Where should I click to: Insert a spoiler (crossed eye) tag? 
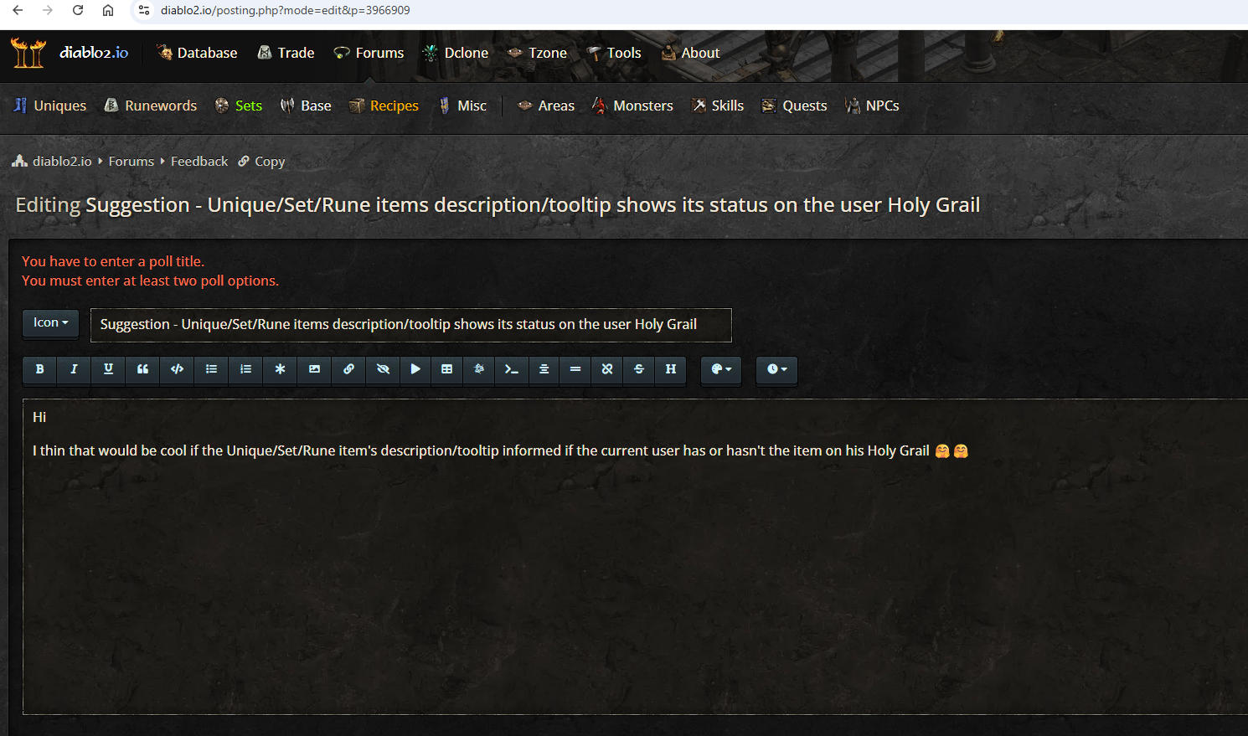(x=383, y=369)
